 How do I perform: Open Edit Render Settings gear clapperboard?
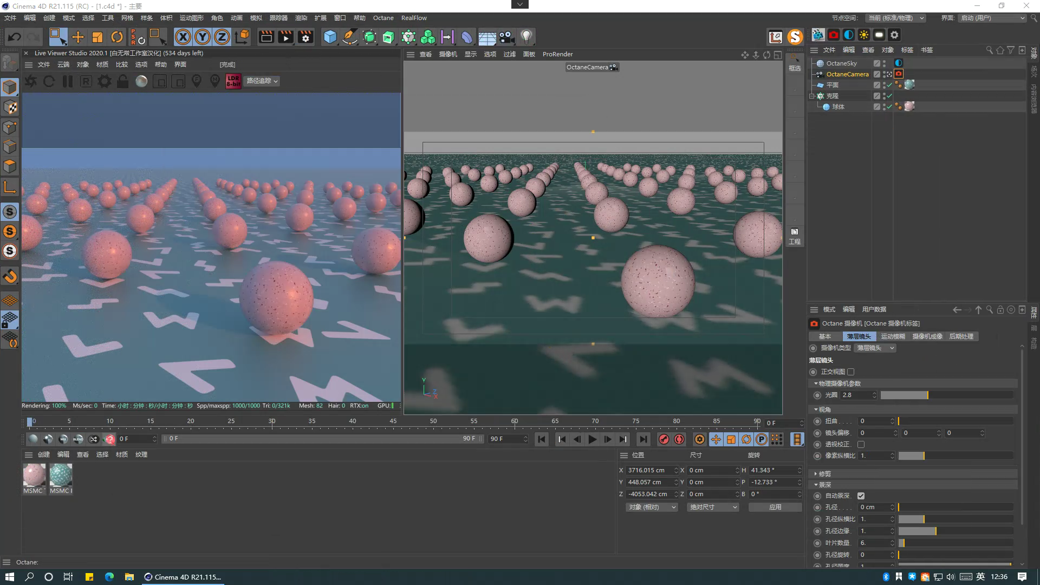click(305, 37)
